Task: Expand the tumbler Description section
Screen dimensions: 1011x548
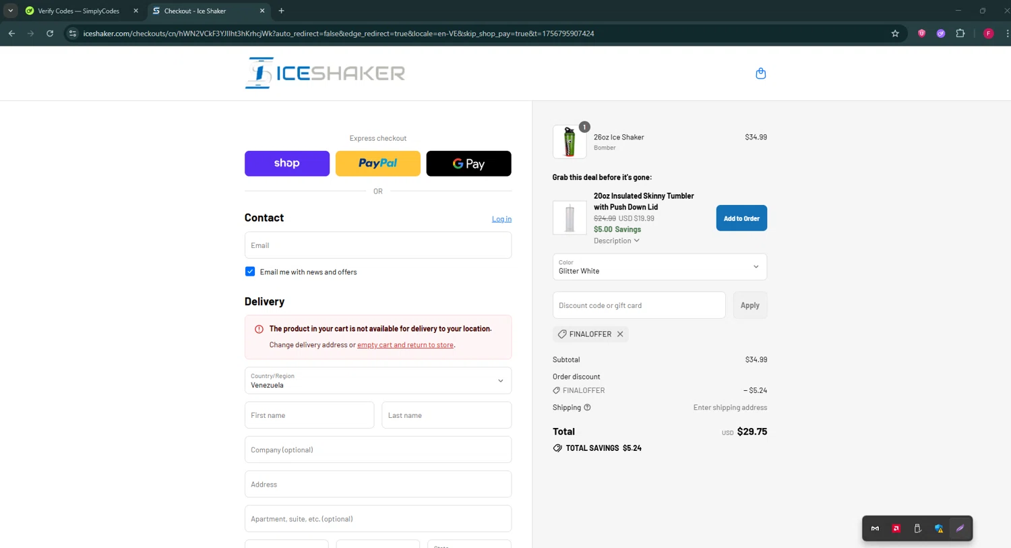Action: coord(617,241)
